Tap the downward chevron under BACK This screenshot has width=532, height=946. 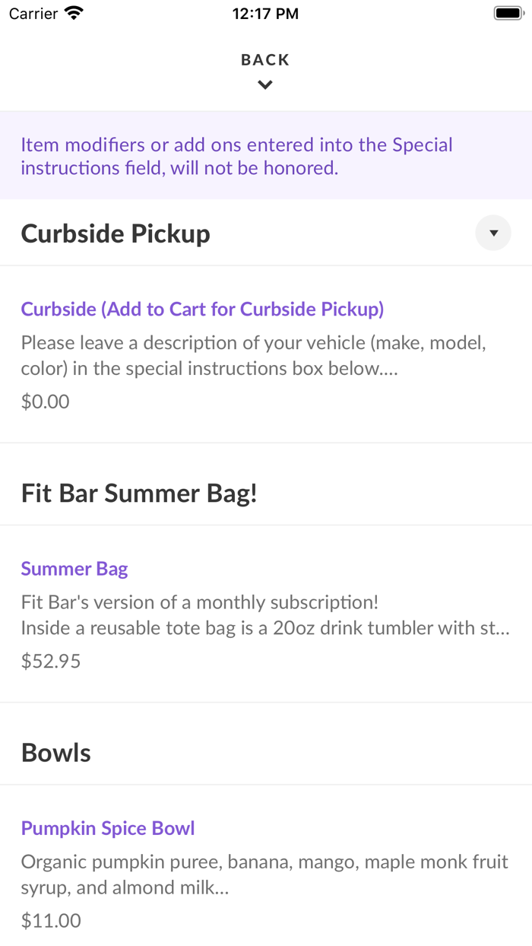[x=264, y=84]
